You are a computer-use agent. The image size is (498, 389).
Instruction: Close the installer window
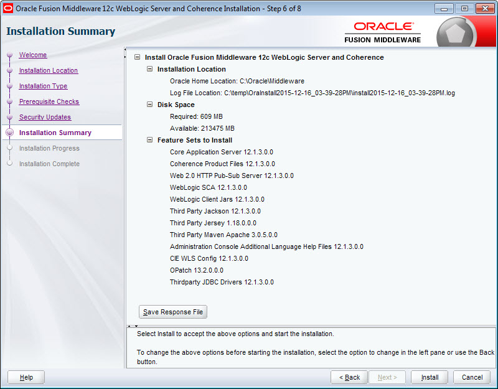tap(485, 9)
